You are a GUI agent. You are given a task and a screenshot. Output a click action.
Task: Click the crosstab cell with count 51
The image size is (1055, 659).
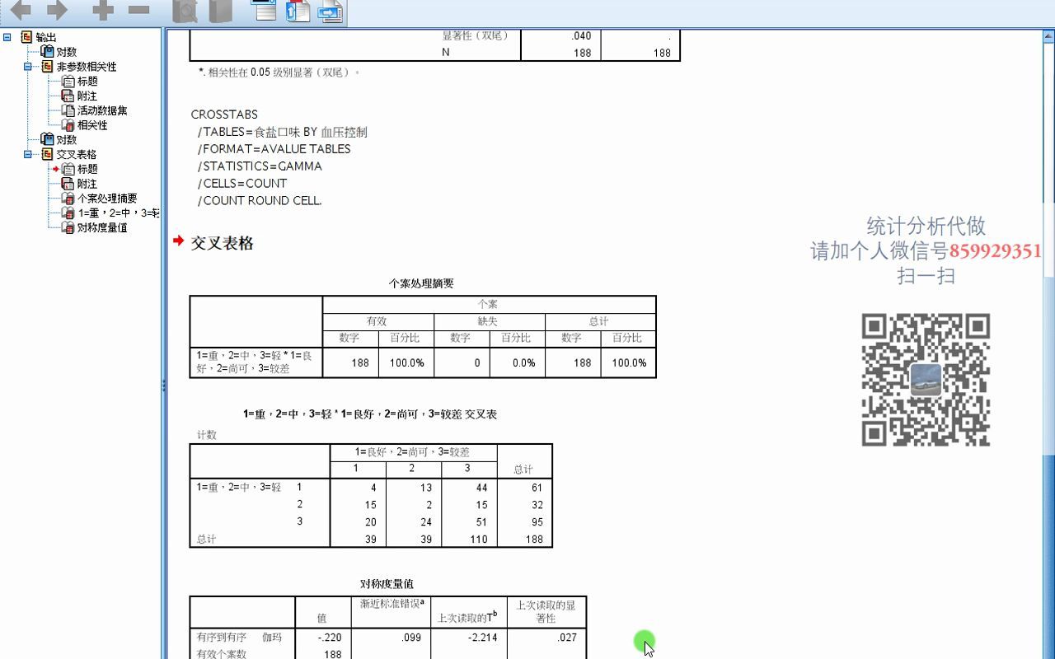[469, 522]
